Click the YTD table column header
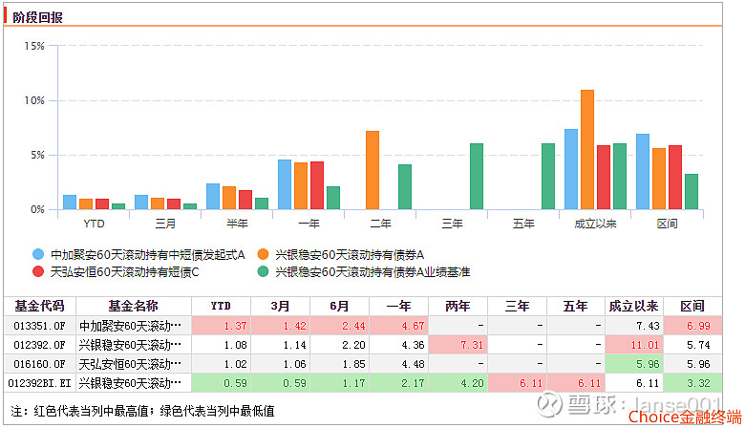Screen dimensions: 745x428 point(221,306)
